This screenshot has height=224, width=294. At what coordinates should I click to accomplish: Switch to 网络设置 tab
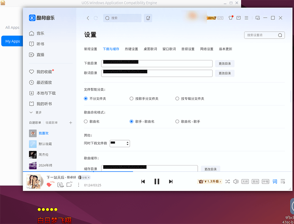click(207, 49)
